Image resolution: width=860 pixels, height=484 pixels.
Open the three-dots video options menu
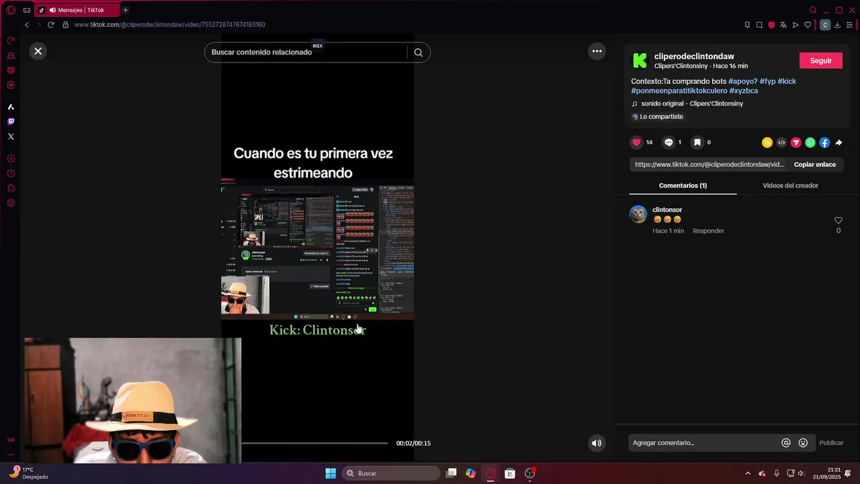pyautogui.click(x=597, y=51)
